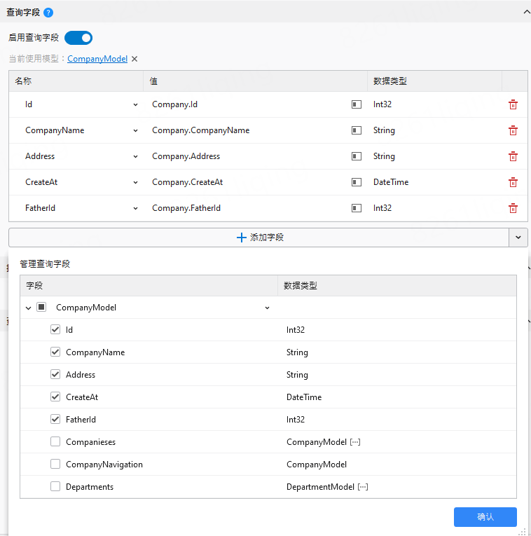Viewport: 531px width, 536px height.
Task: Remove current CompanyModel with the X icon
Action: tap(135, 59)
